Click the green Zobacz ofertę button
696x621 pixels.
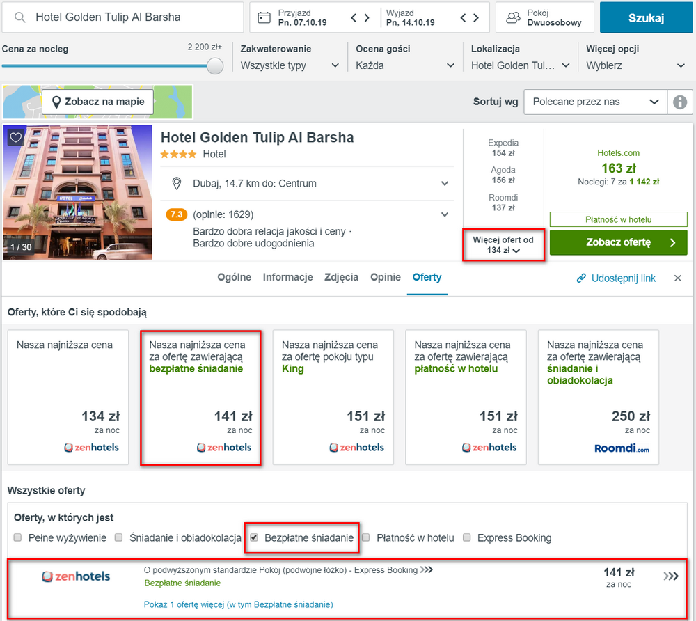618,242
